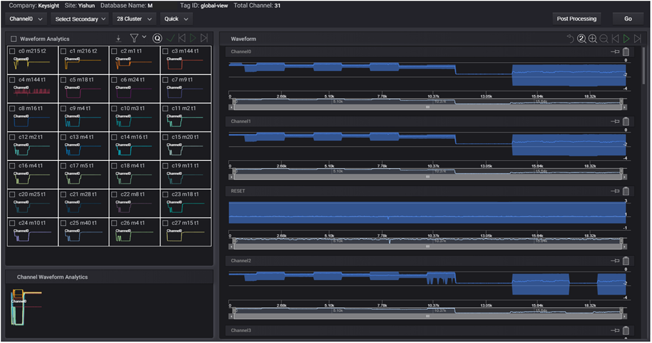Click the download icon in Waveform Analytics header

[x=118, y=39]
